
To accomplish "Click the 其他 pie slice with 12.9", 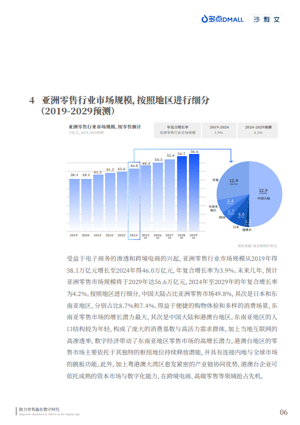I will [x=233, y=181].
